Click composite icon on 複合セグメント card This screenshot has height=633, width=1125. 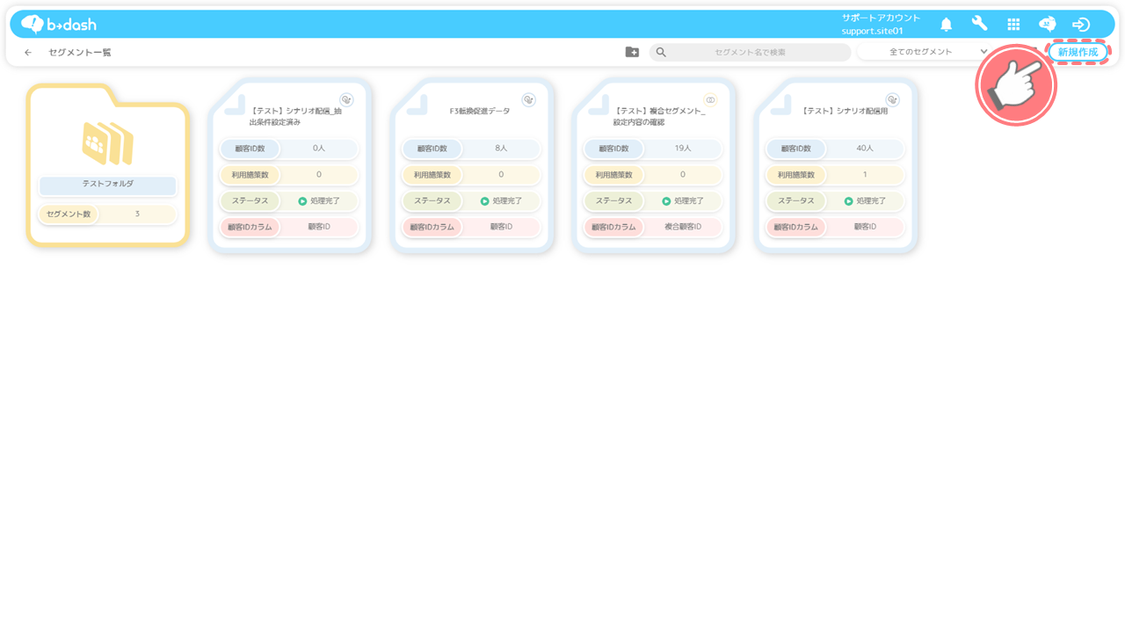pyautogui.click(x=710, y=99)
